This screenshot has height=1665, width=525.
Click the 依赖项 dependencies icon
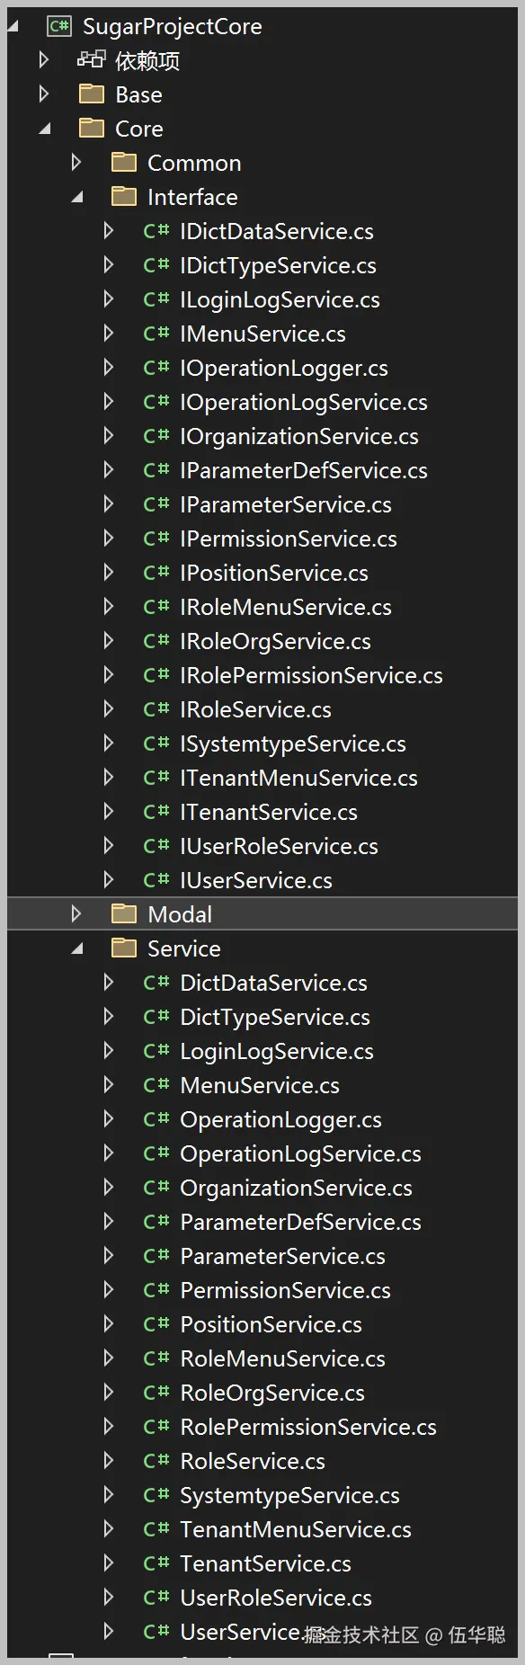pos(91,60)
